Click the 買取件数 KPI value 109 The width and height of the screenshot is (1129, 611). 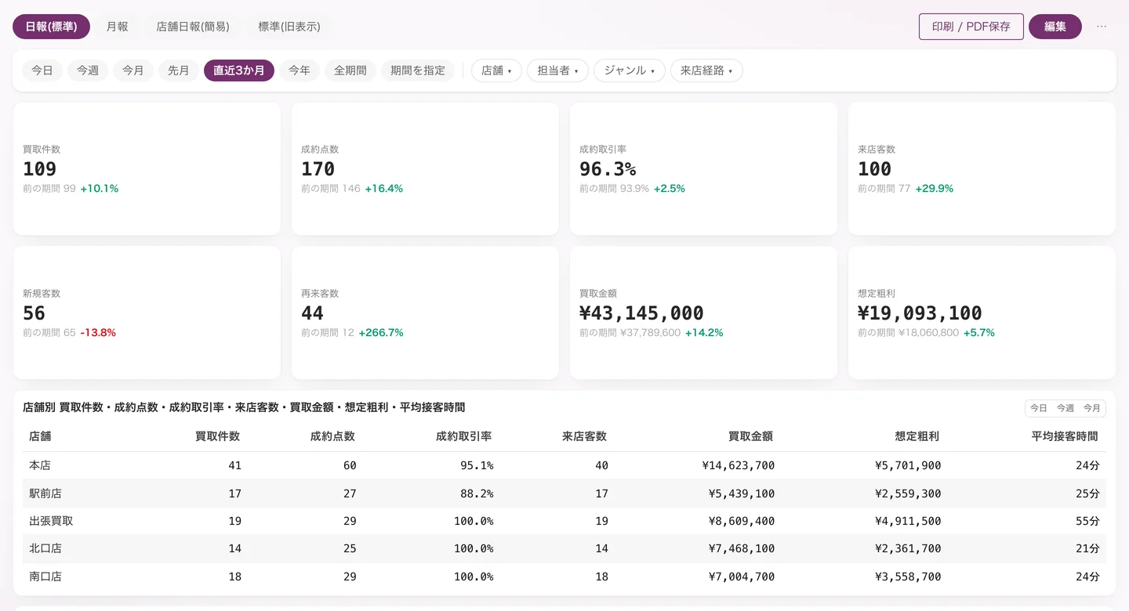[x=40, y=169]
